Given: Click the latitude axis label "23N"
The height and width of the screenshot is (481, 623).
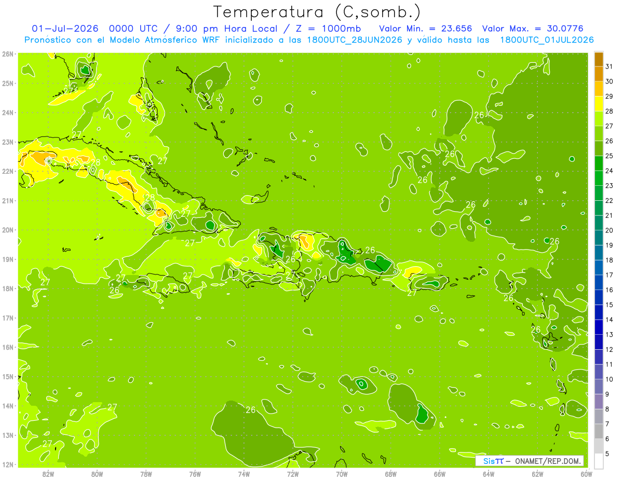Looking at the screenshot, I should coord(8,142).
